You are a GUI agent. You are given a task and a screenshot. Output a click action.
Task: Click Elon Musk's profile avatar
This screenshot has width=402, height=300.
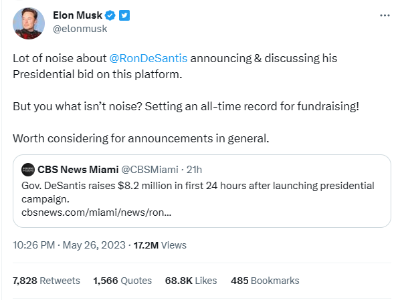29,23
